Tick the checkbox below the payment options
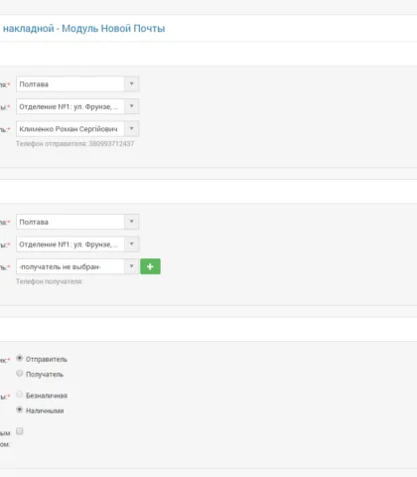 click(20, 431)
